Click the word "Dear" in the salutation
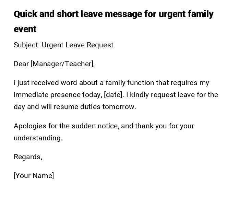Screen dimensions: 240x197 (21, 64)
